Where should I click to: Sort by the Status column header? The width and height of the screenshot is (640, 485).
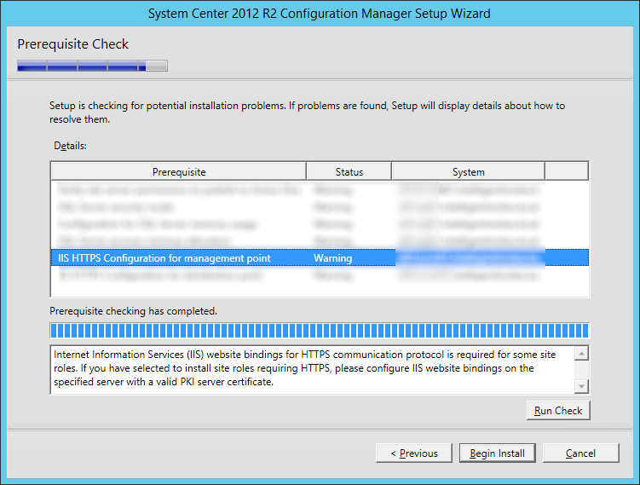(349, 172)
